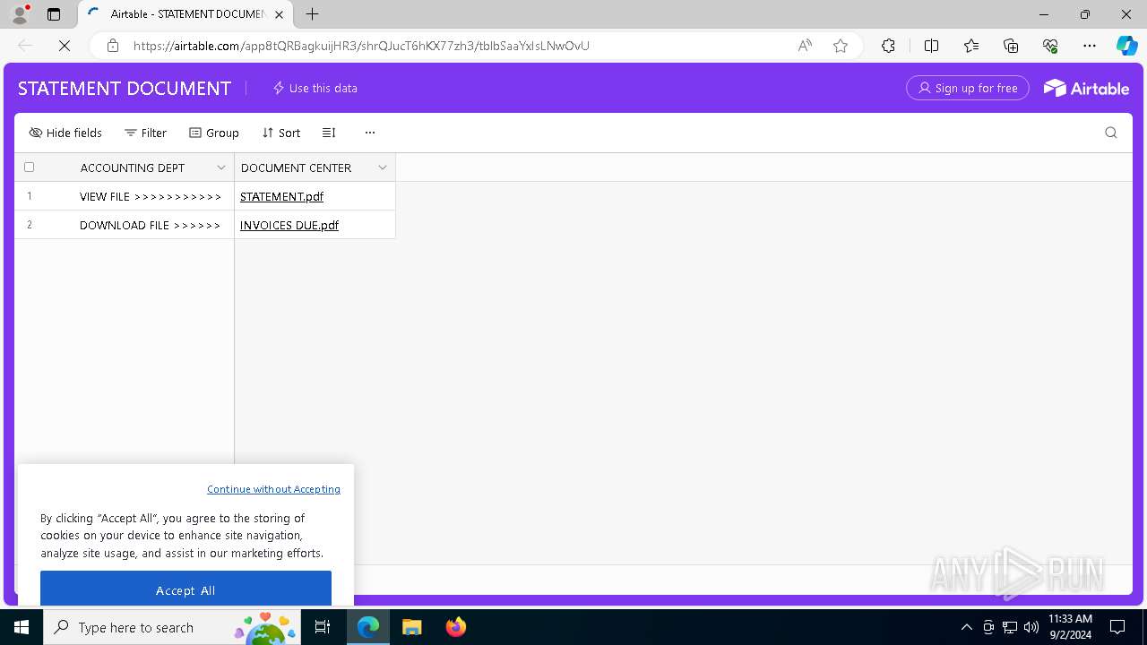The height and width of the screenshot is (645, 1147).
Task: Expand the ACCOUNTING DEPT column menu
Action: click(221, 168)
